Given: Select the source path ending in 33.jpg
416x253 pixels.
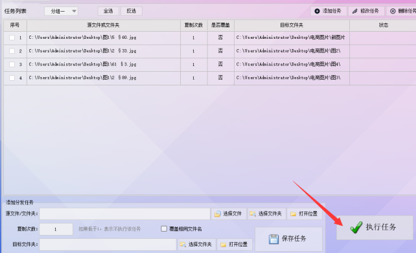Looking at the screenshot, I should pyautogui.click(x=82, y=51).
